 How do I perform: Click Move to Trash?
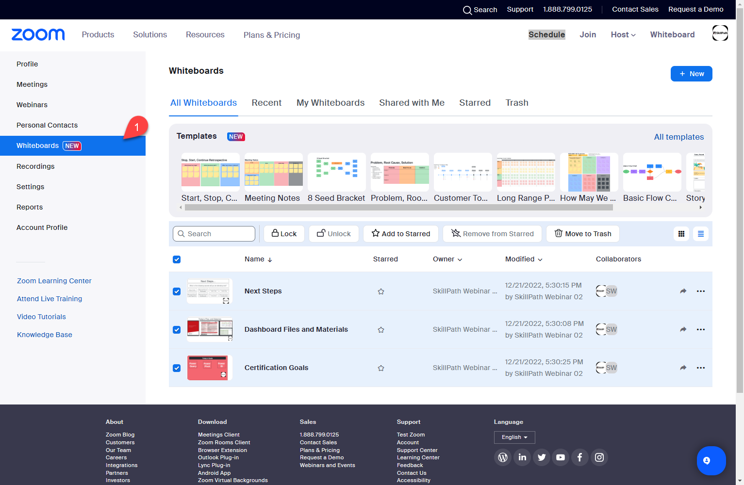pyautogui.click(x=583, y=234)
